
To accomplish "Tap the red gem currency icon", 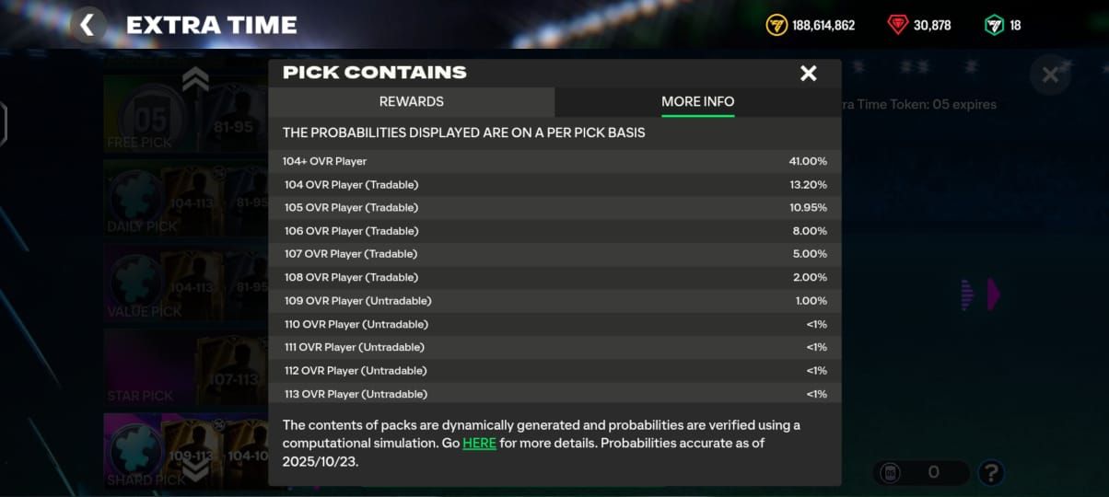I will [897, 25].
